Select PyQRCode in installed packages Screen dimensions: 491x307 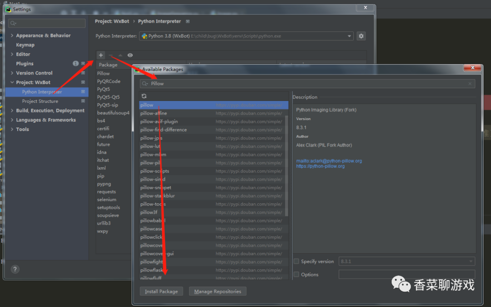pyautogui.click(x=109, y=81)
